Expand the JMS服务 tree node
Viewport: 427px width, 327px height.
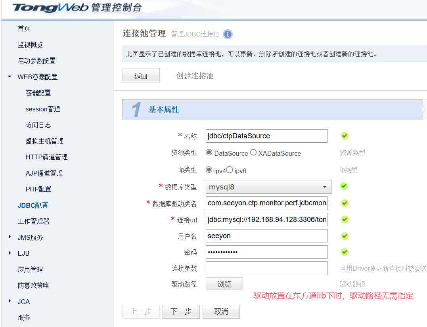[x=10, y=237]
